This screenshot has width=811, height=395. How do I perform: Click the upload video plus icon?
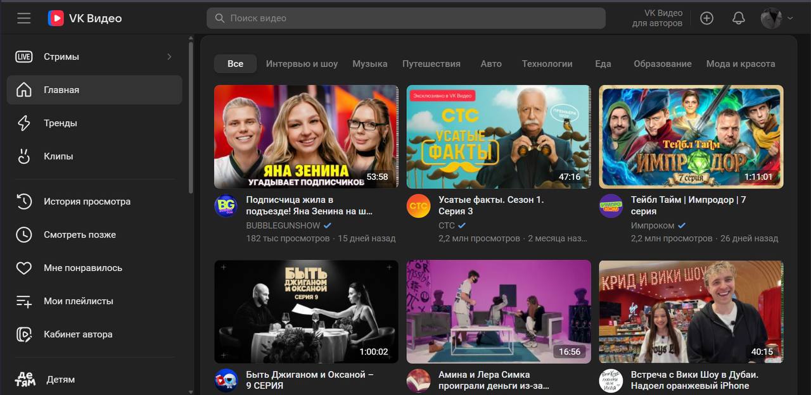[x=706, y=18]
